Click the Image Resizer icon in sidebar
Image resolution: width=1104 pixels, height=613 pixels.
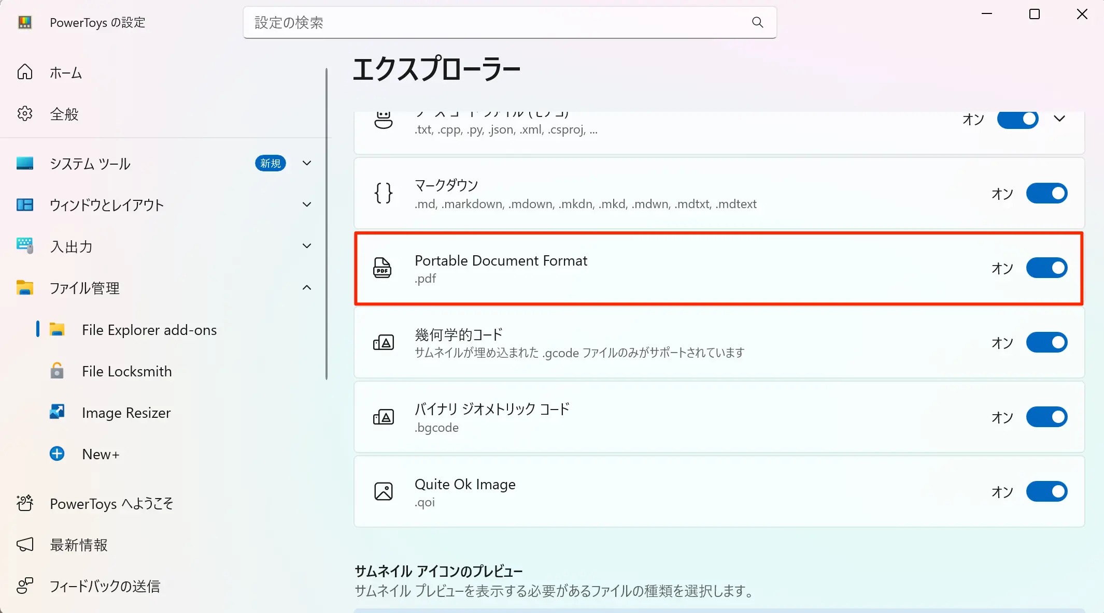pos(57,412)
